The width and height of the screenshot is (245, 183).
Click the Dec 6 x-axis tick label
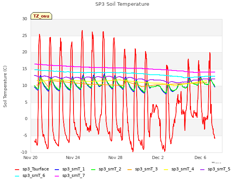pyautogui.click(x=200, y=157)
